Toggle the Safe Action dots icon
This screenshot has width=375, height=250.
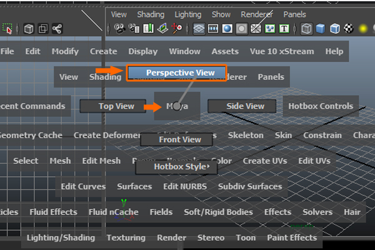[270, 29]
